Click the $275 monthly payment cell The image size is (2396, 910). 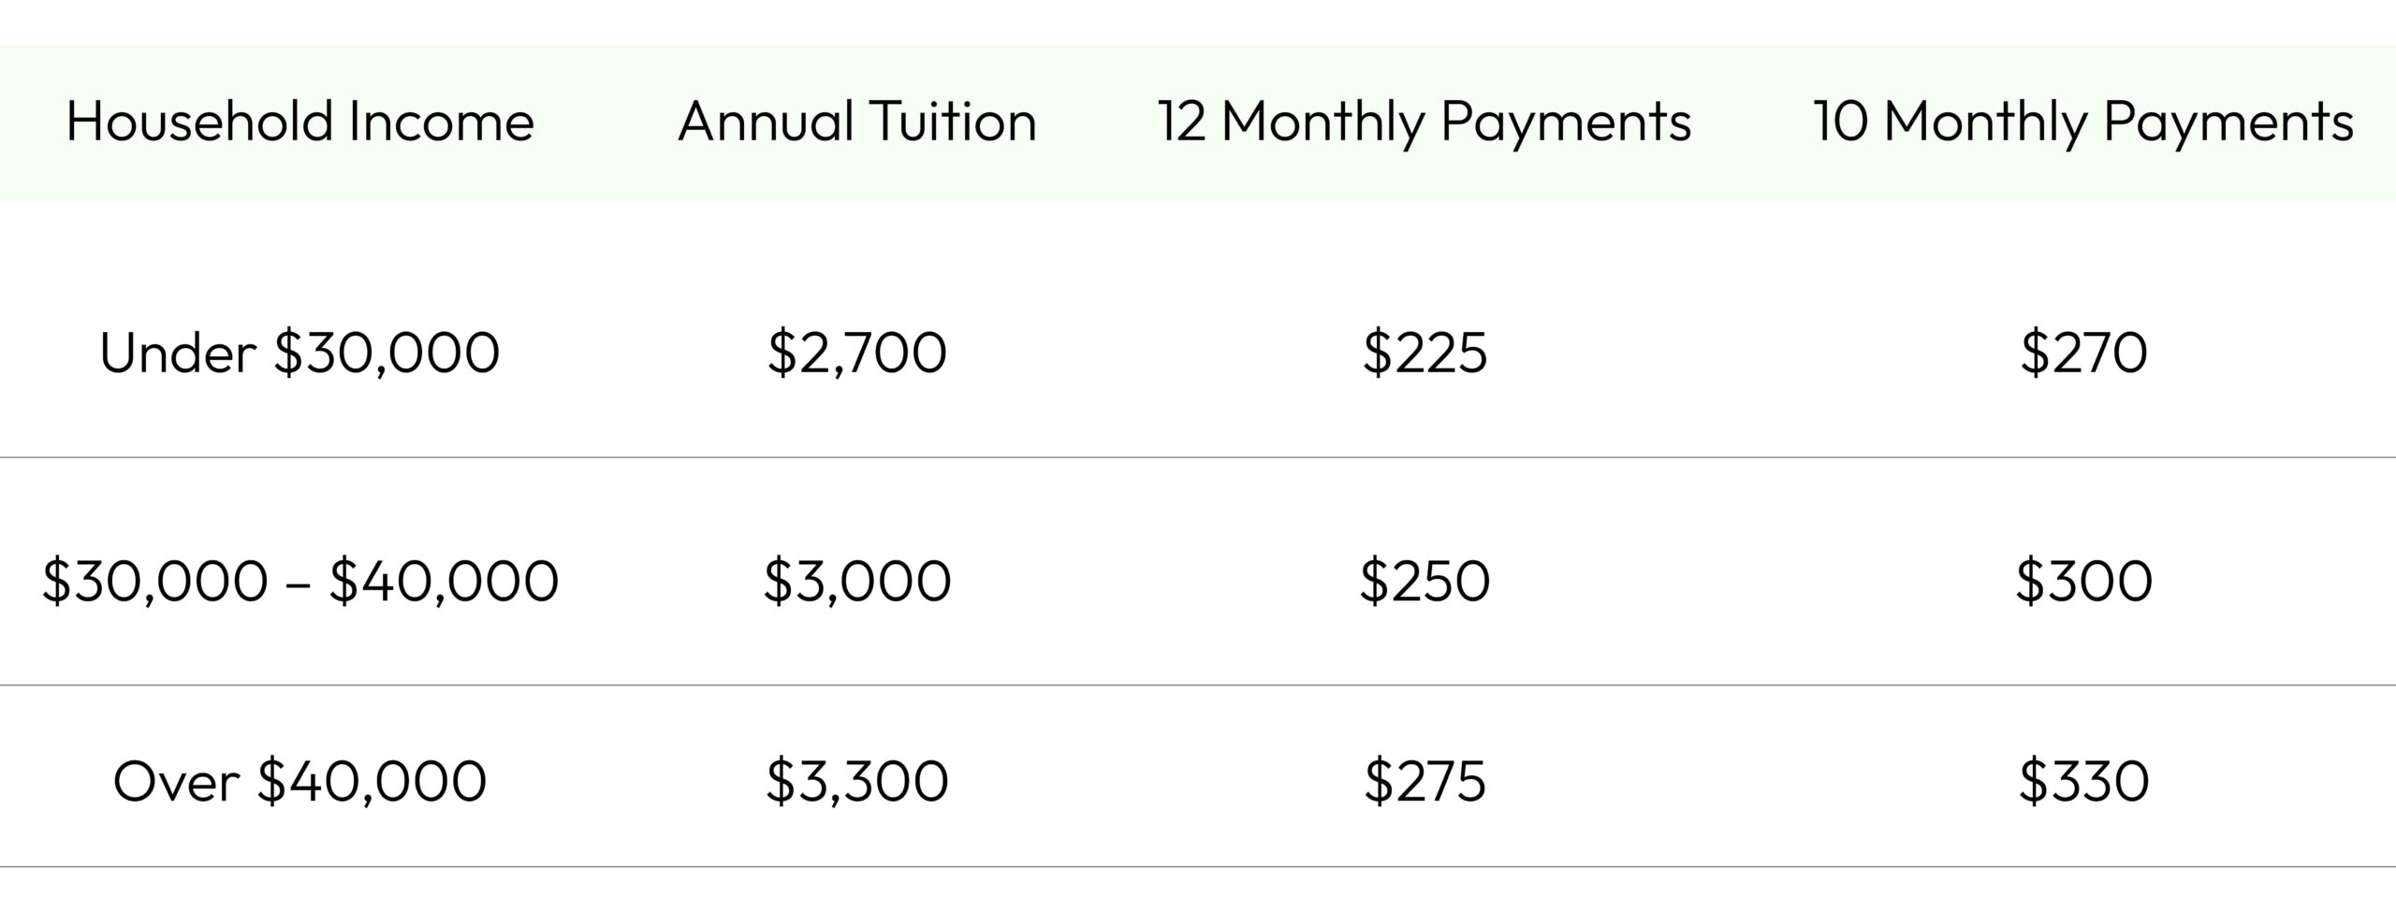(1424, 782)
